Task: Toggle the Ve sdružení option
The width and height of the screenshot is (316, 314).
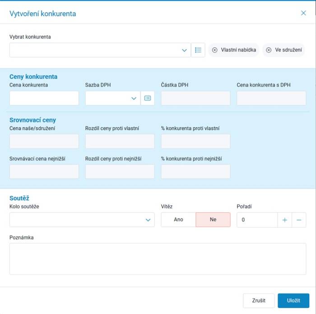Action: [284, 50]
